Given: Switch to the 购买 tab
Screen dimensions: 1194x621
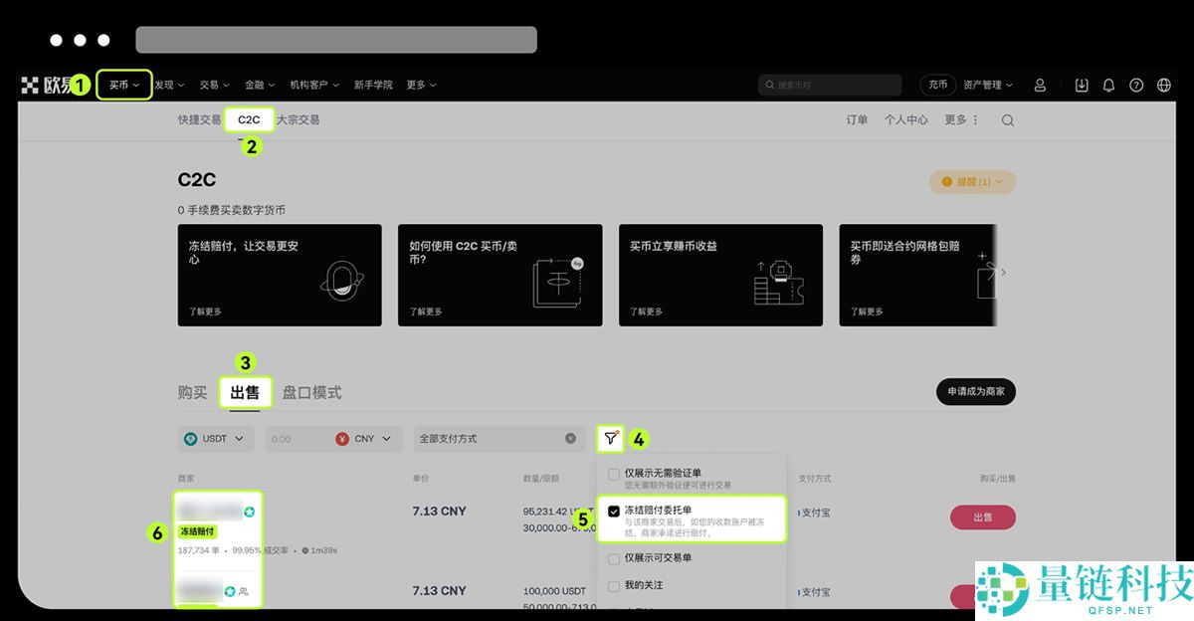Looking at the screenshot, I should tap(191, 391).
